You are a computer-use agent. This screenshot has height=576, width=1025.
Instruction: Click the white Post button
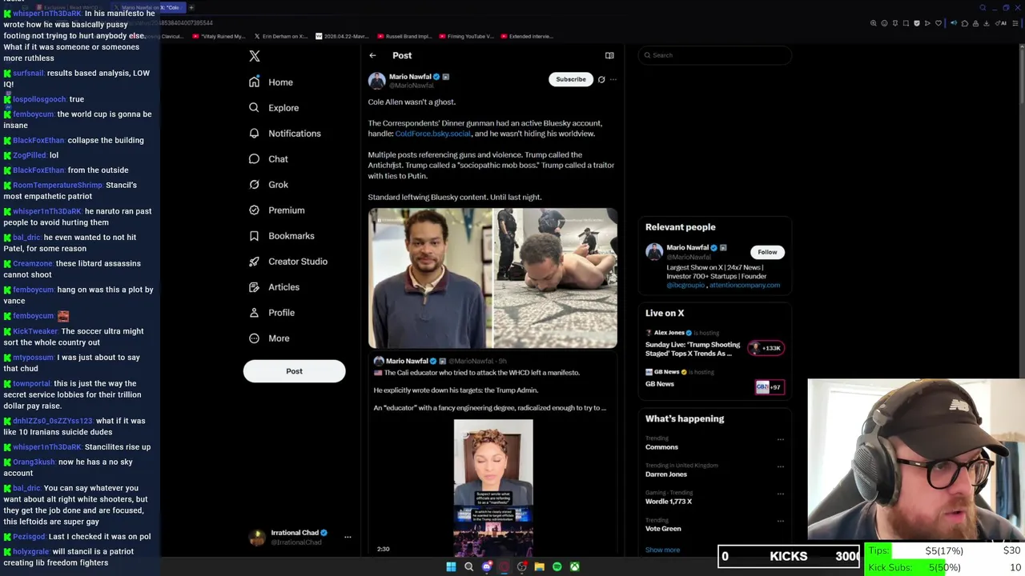[x=294, y=371]
